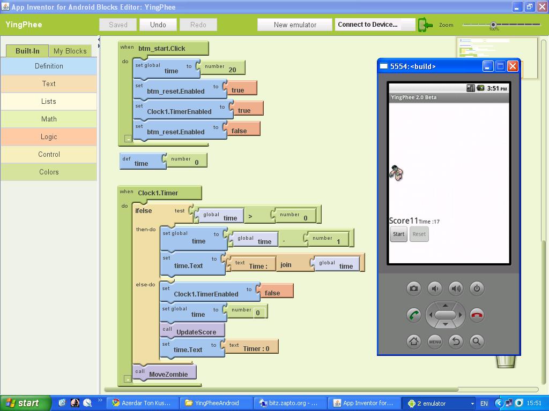Click the taskbar clock 15:51

click(x=534, y=404)
